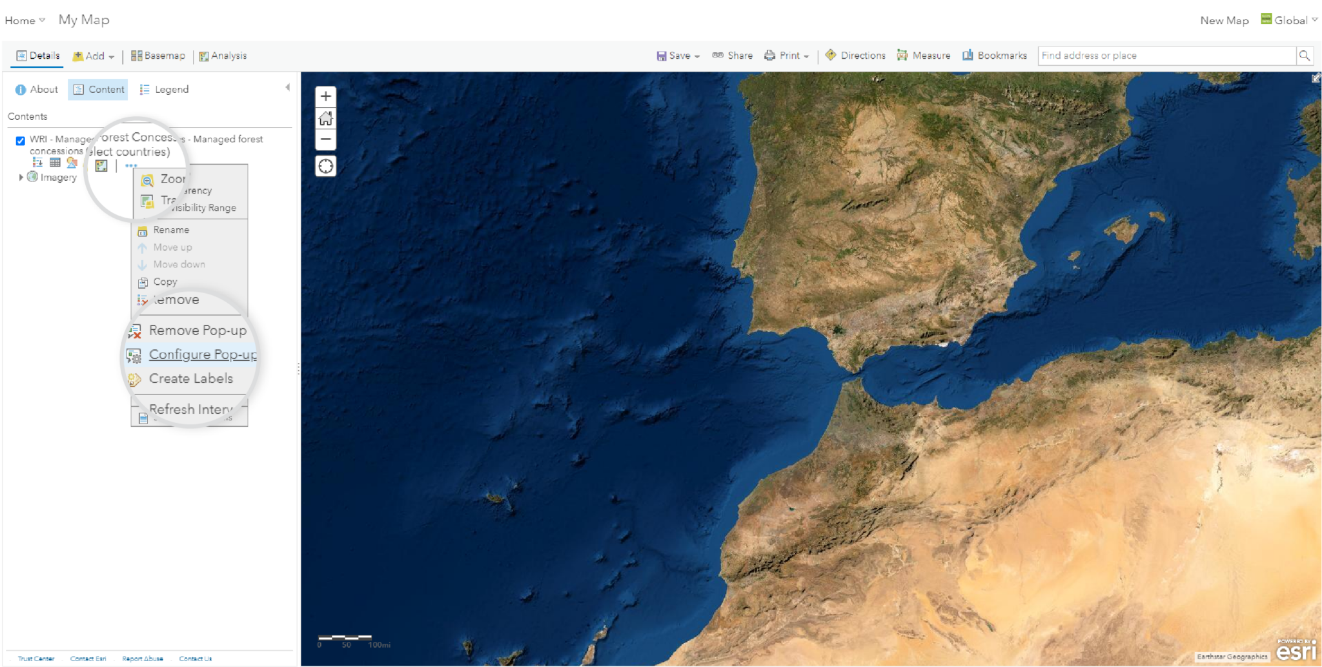This screenshot has height=667, width=1322.
Task: Click the New Map link
Action: coord(1224,21)
